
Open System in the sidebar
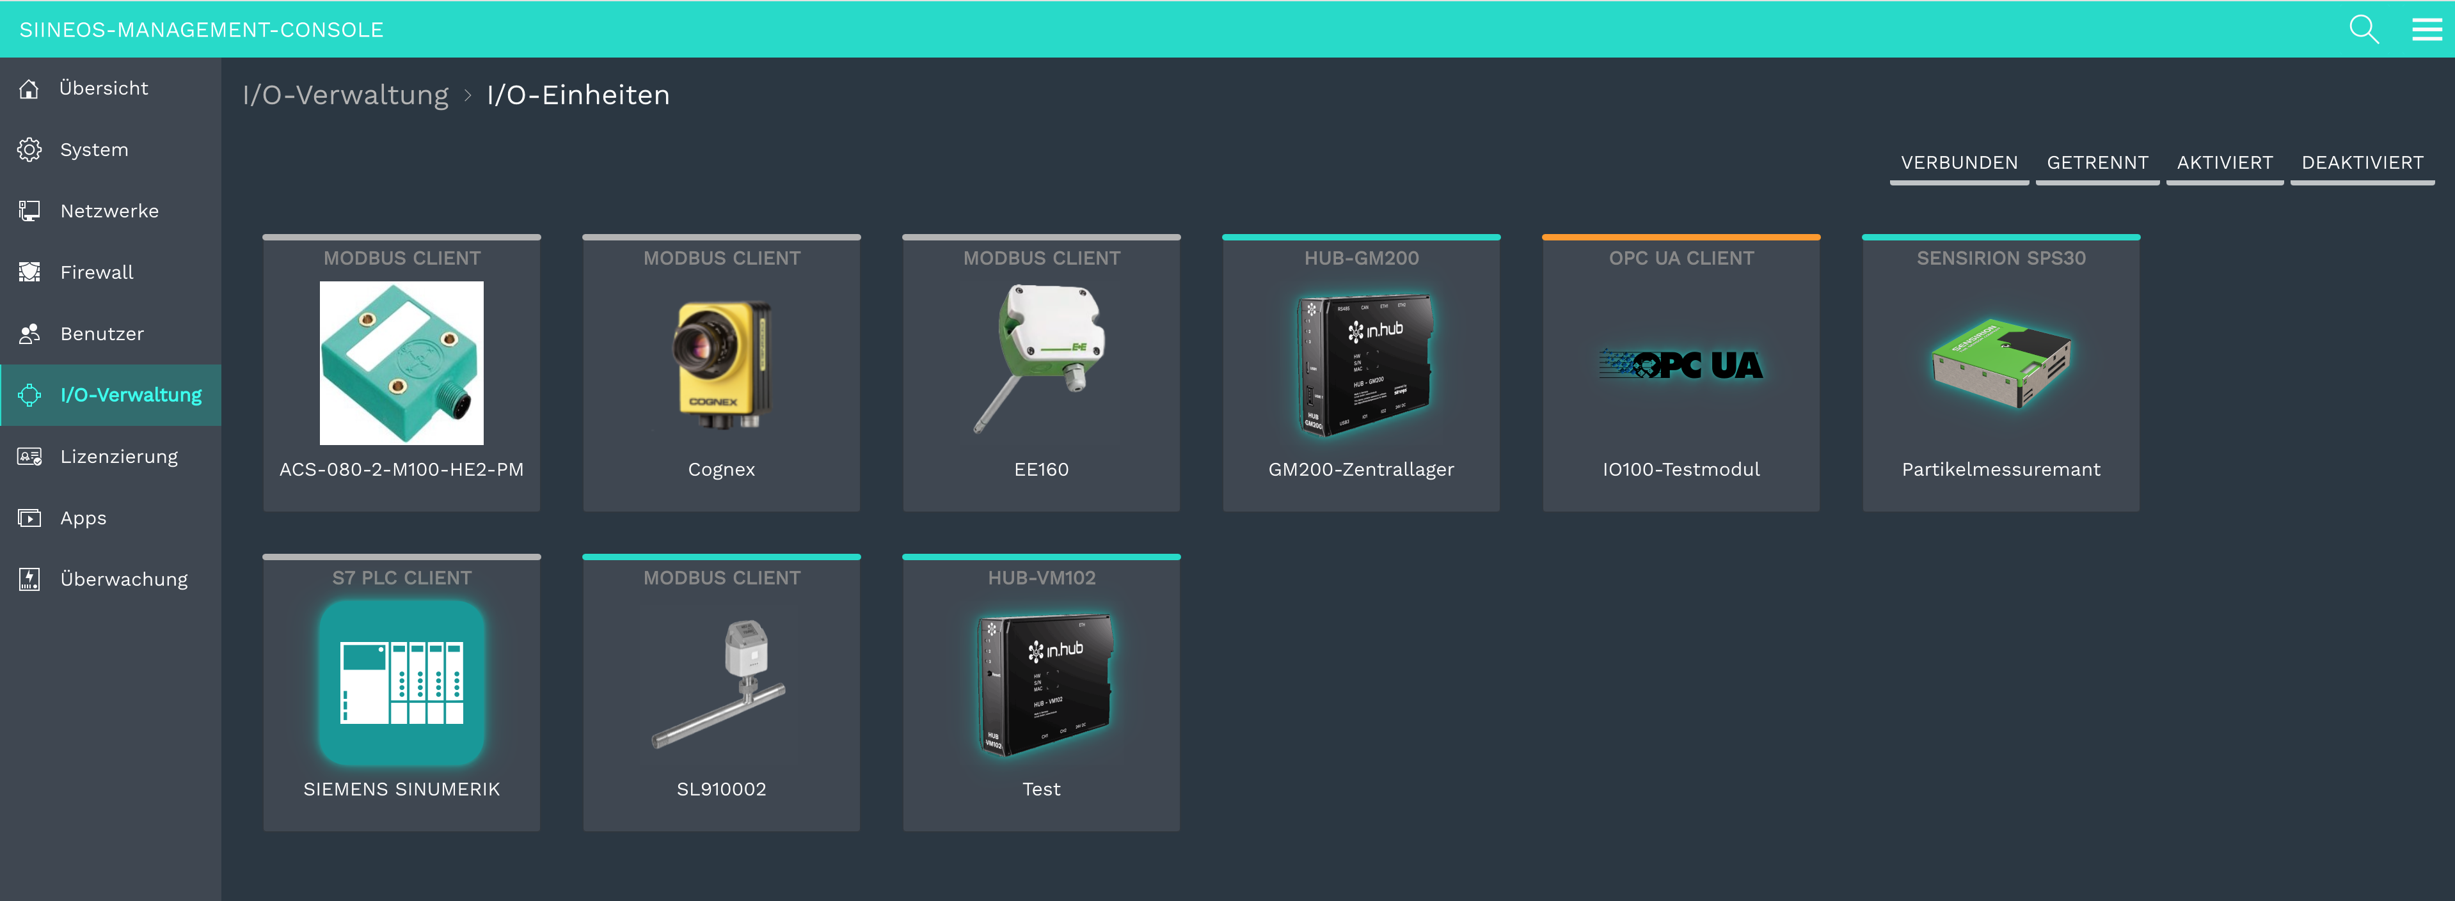click(x=111, y=150)
